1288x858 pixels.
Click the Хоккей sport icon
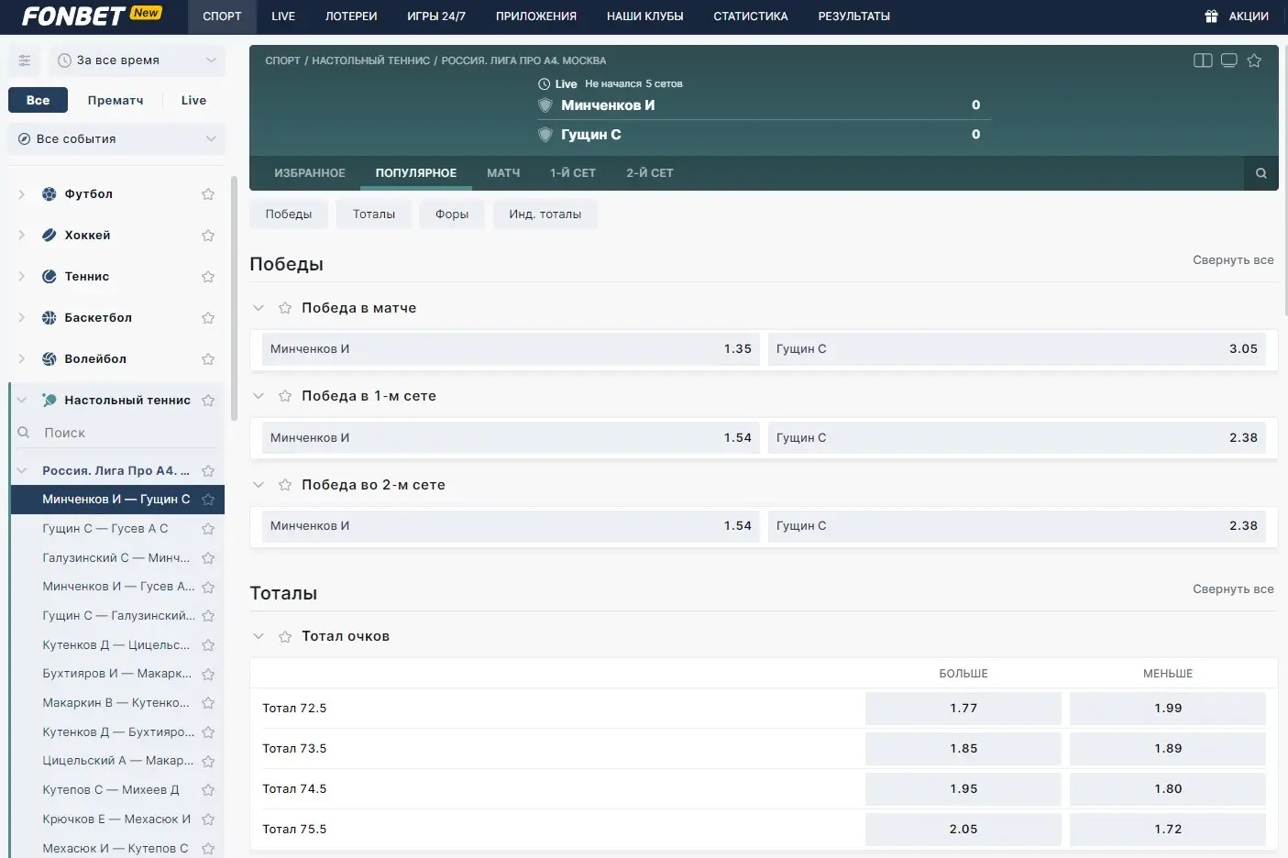(x=50, y=236)
